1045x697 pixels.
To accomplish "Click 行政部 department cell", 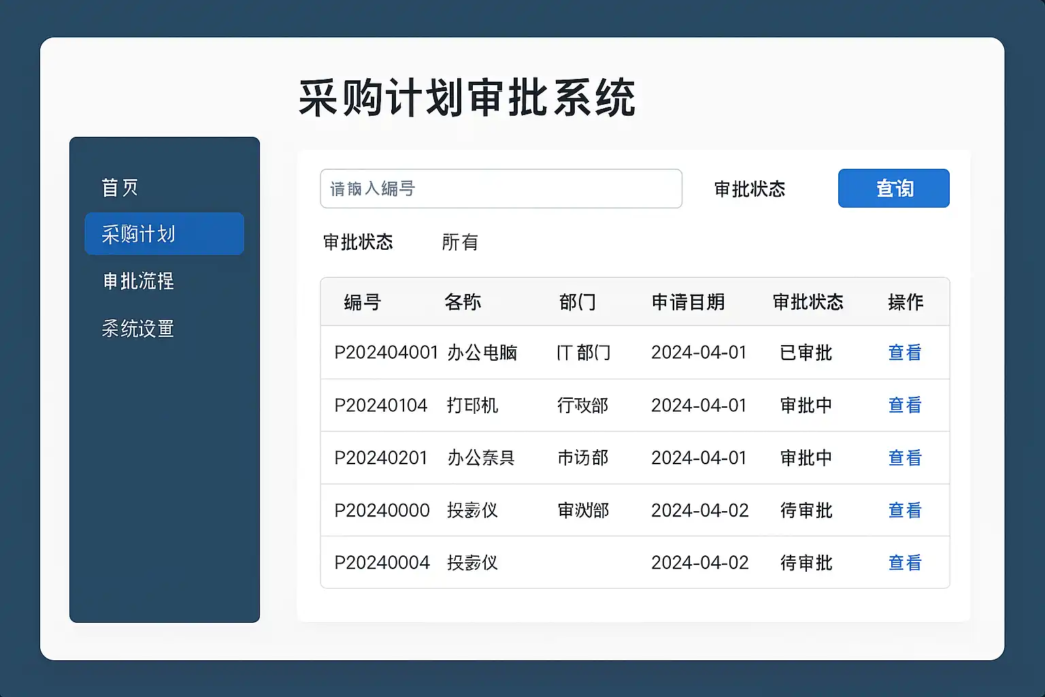I will [x=583, y=405].
